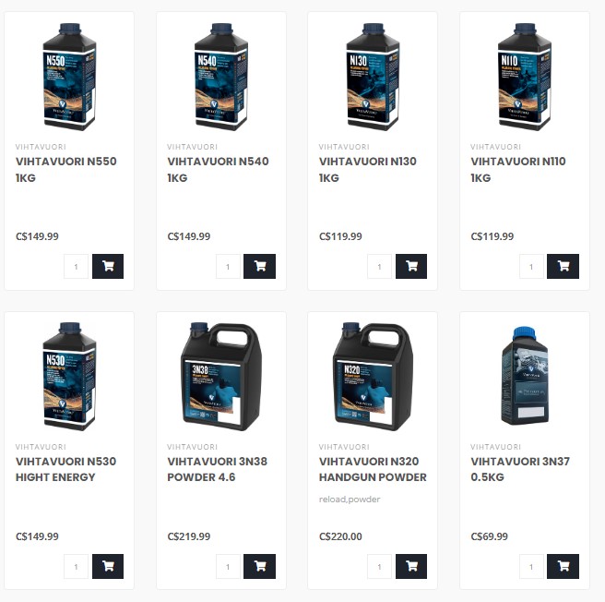
Task: Open the Vihtavuori N530 Hight Energy title
Action: pos(65,469)
